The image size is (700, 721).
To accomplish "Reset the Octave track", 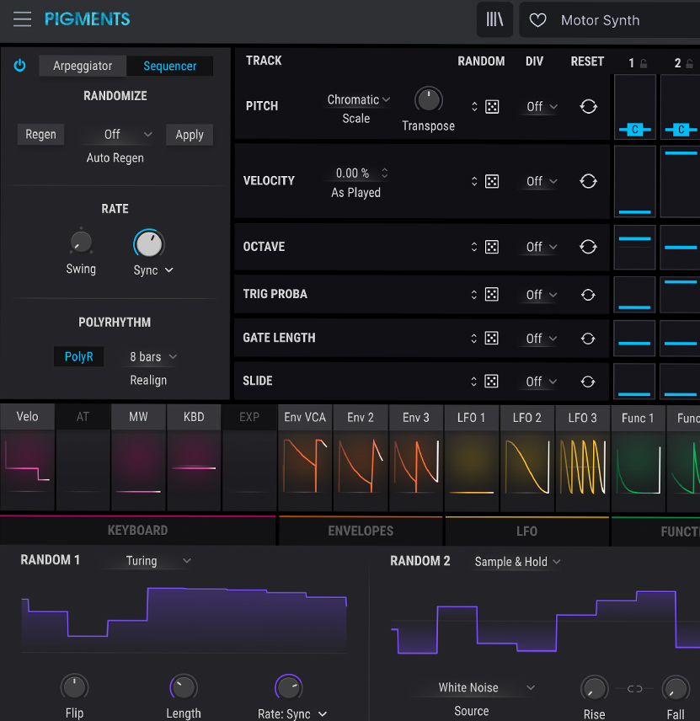I will 588,247.
